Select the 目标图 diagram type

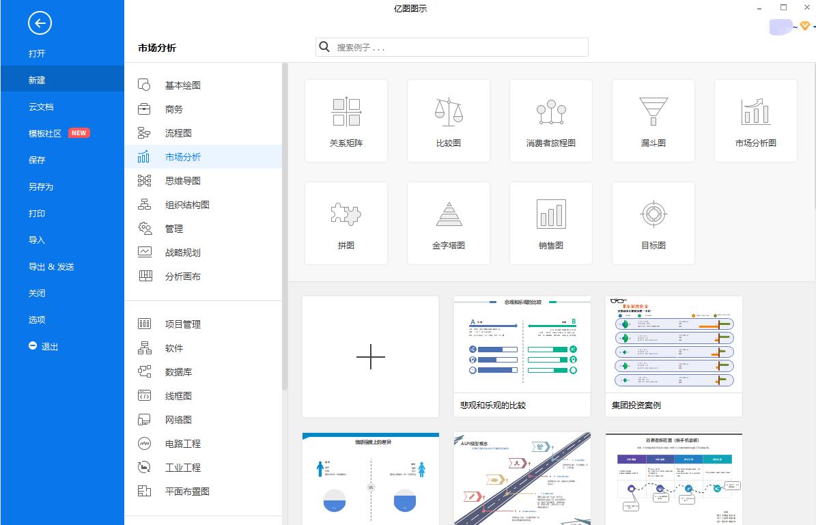click(653, 223)
